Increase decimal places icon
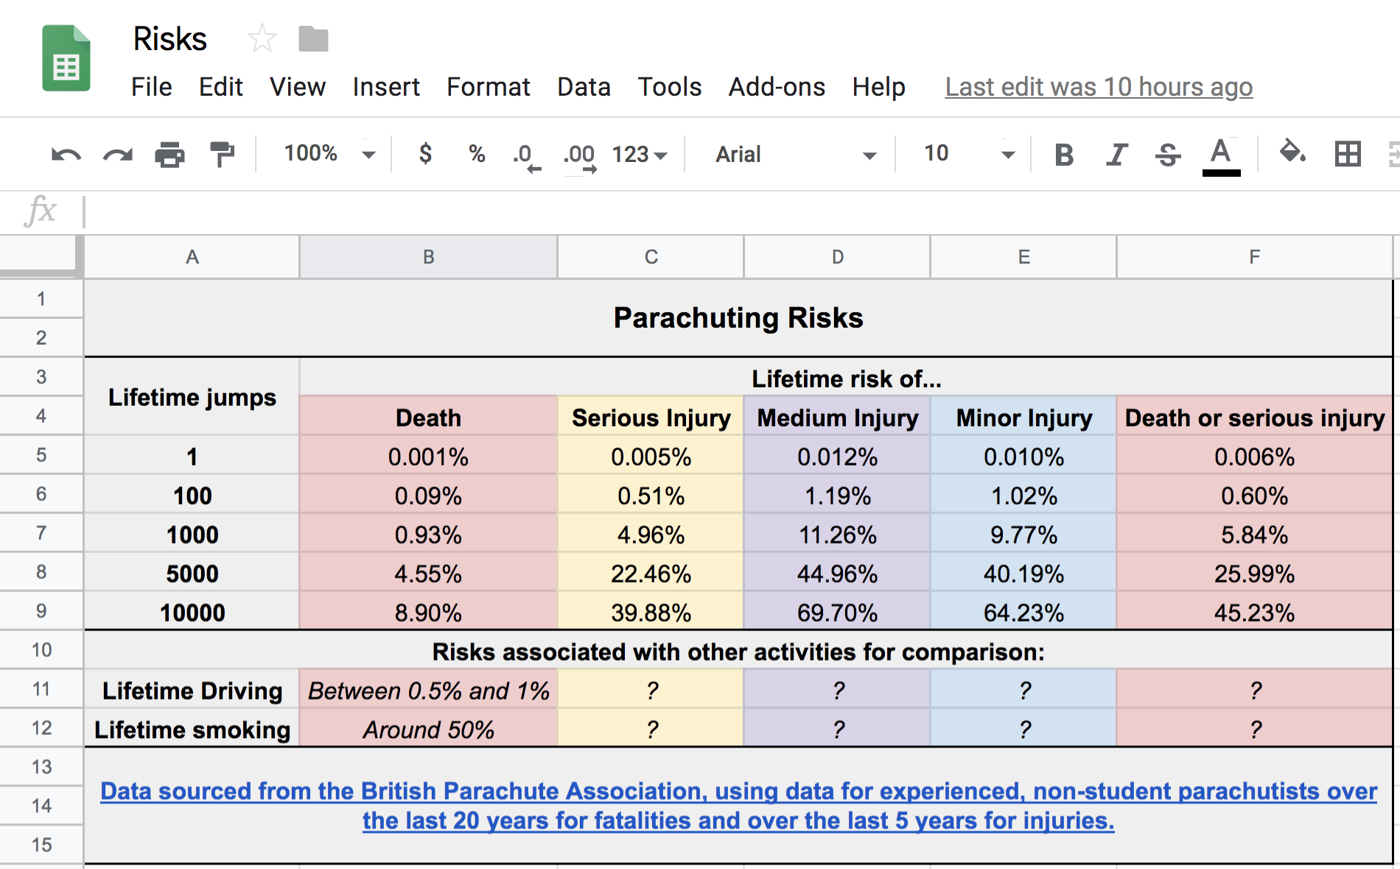This screenshot has height=869, width=1400. click(579, 154)
